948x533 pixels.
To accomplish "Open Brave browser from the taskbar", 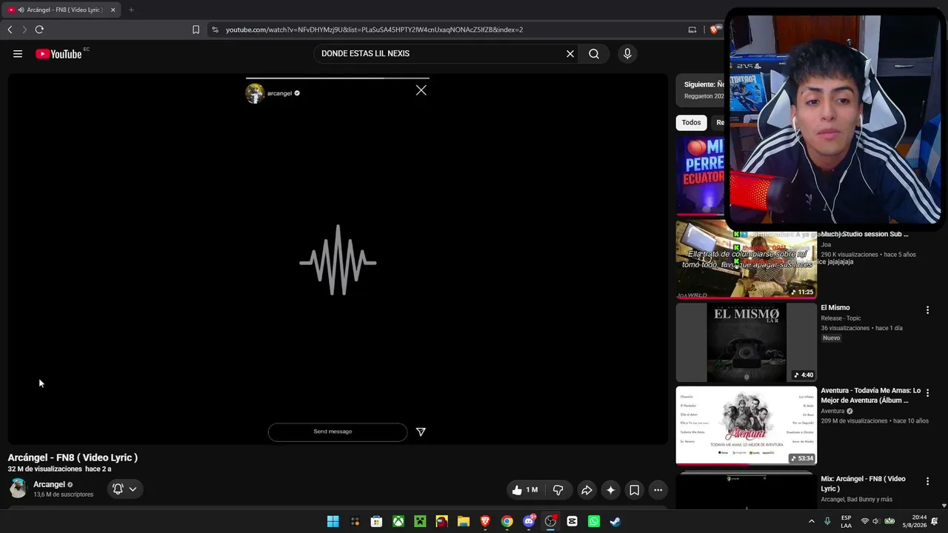I will [485, 521].
